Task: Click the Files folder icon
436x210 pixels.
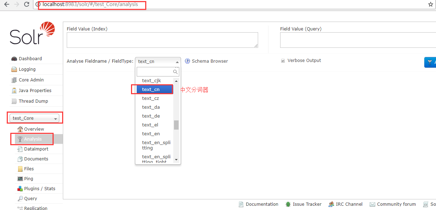Action: [x=20, y=169]
